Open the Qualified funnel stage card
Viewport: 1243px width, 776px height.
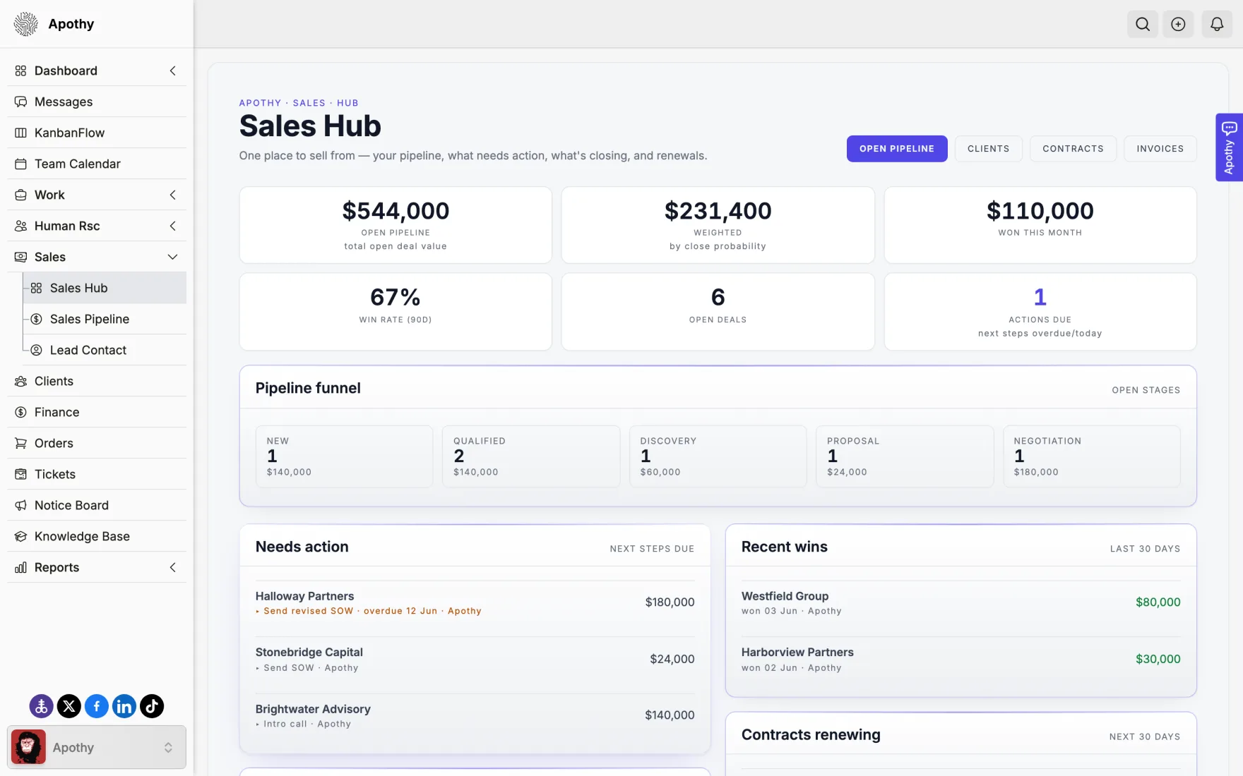point(530,456)
